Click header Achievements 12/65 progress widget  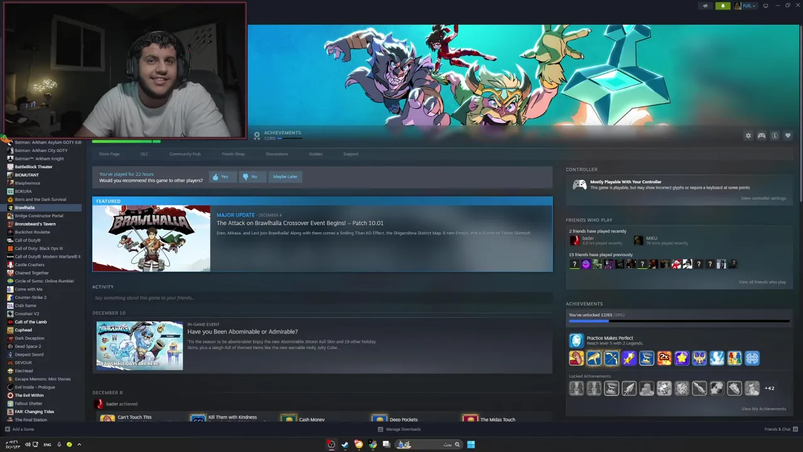coord(277,135)
